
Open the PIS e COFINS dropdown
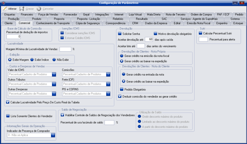pos(108,94)
